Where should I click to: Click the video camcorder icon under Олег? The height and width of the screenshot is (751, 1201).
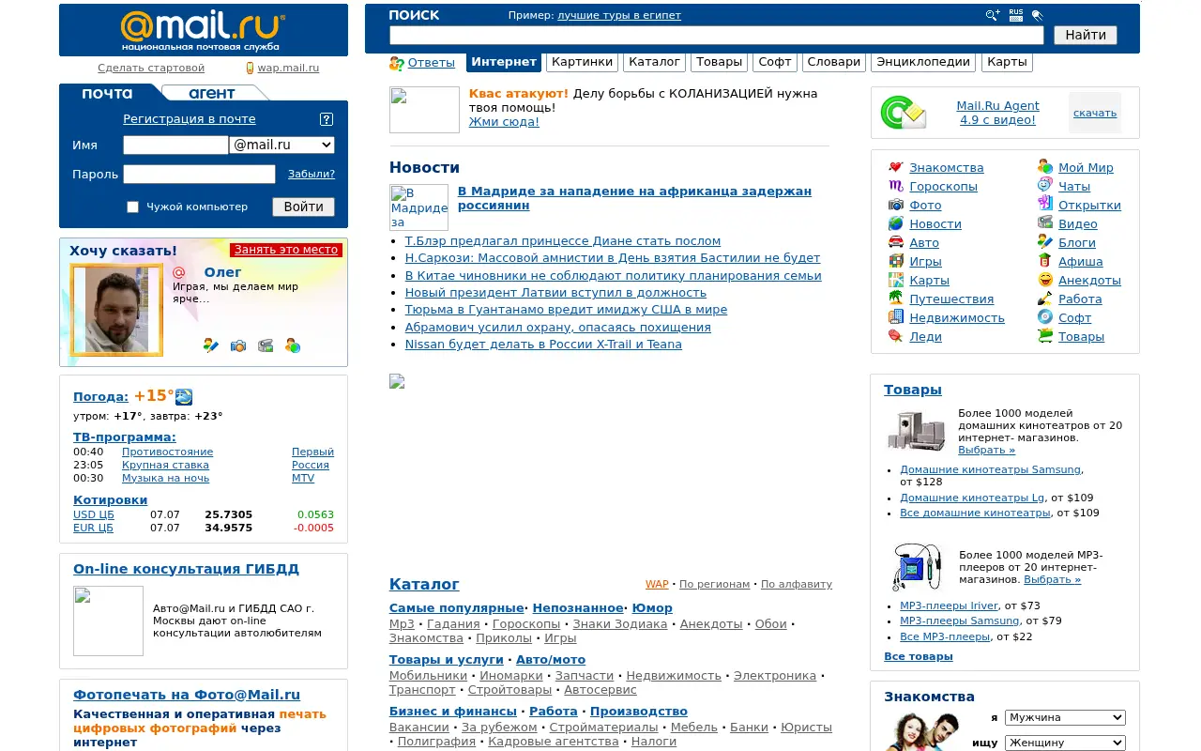coord(266,345)
